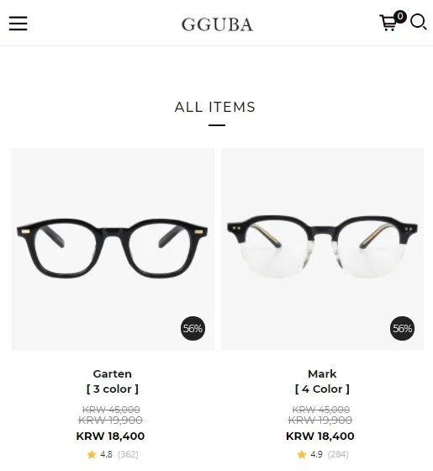Screen dimensions: 433x471
Task: Click the 56% discount badge on Mark
Action: (402, 328)
